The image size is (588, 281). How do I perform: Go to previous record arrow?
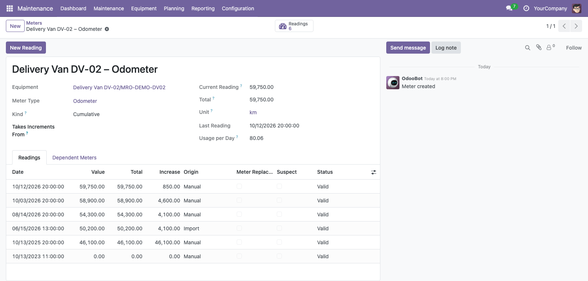point(564,26)
